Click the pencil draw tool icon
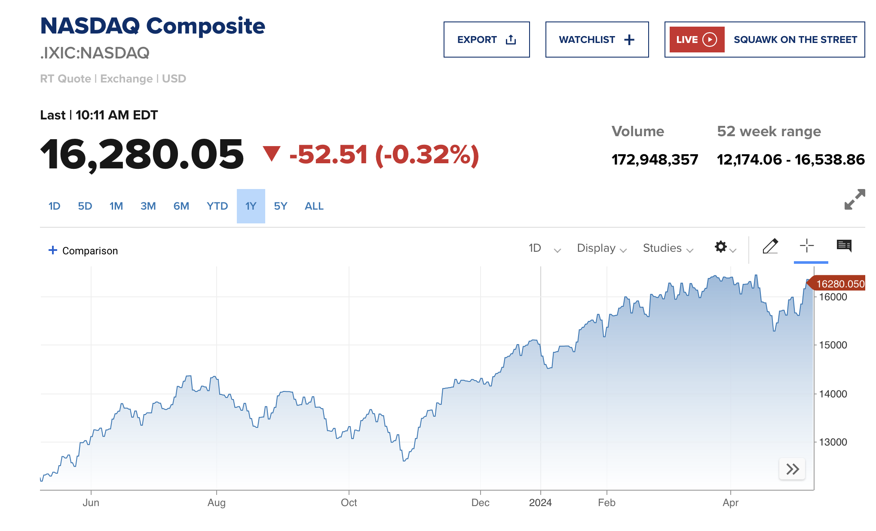This screenshot has height=531, width=876. point(770,246)
